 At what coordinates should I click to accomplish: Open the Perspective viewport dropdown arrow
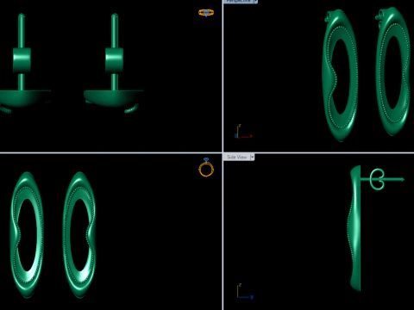pyautogui.click(x=255, y=1)
